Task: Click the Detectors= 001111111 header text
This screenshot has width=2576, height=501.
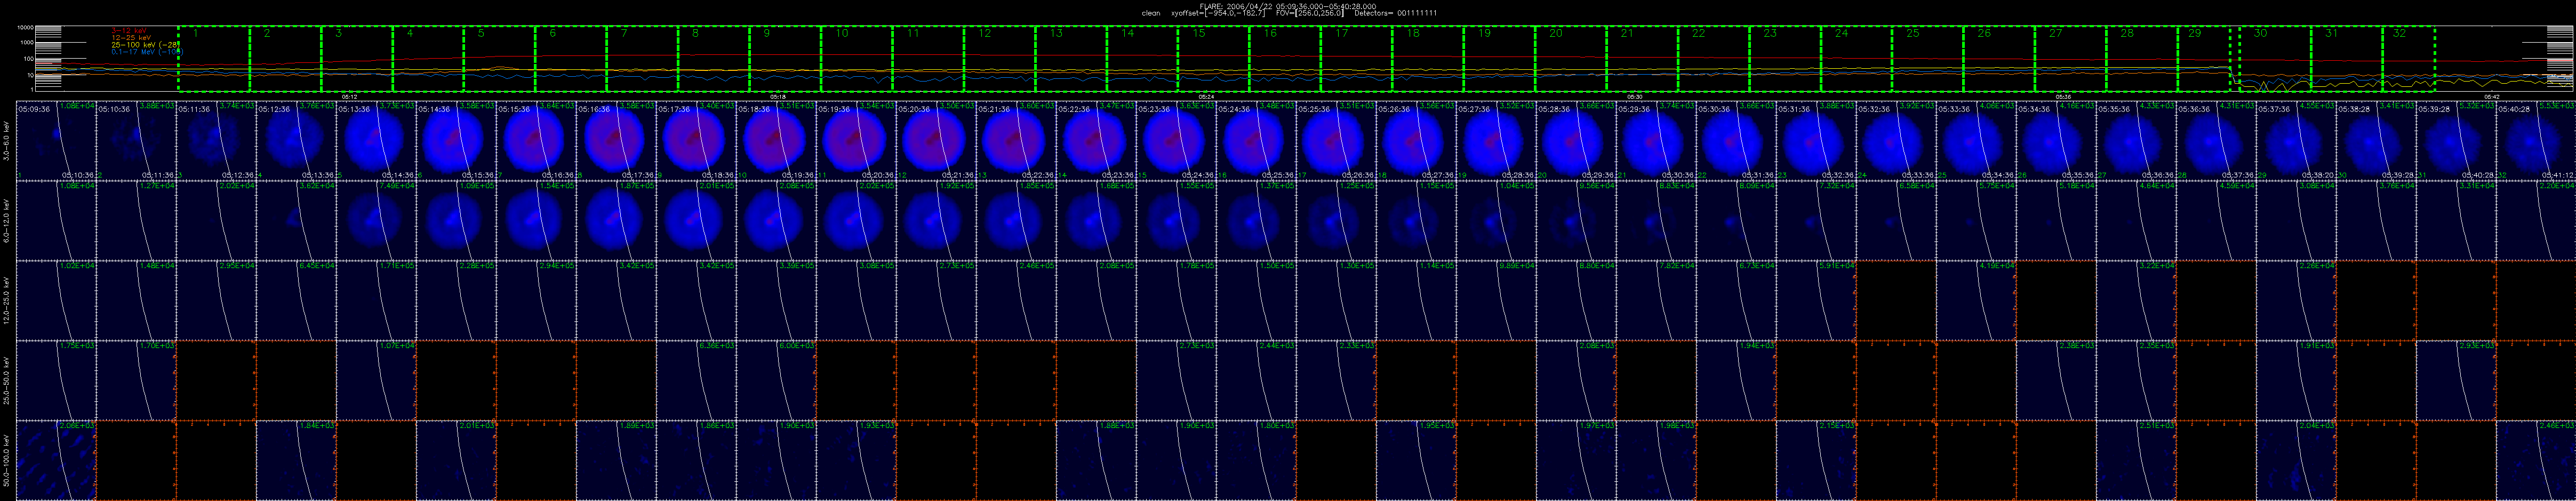Action: (x=1396, y=13)
